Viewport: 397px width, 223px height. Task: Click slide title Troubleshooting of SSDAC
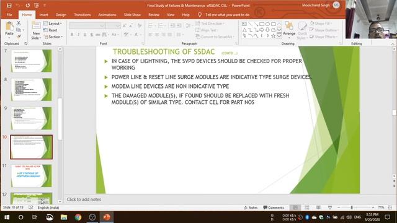(x=164, y=52)
